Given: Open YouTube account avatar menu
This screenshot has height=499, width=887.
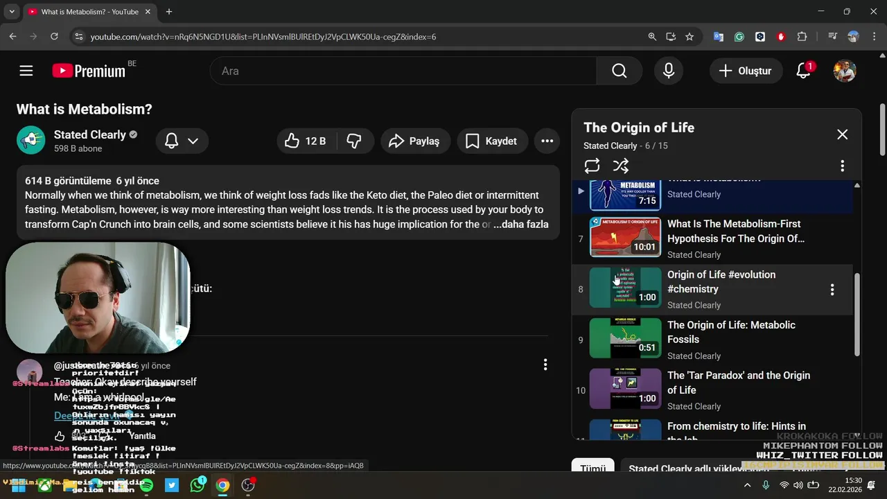Looking at the screenshot, I should (845, 71).
